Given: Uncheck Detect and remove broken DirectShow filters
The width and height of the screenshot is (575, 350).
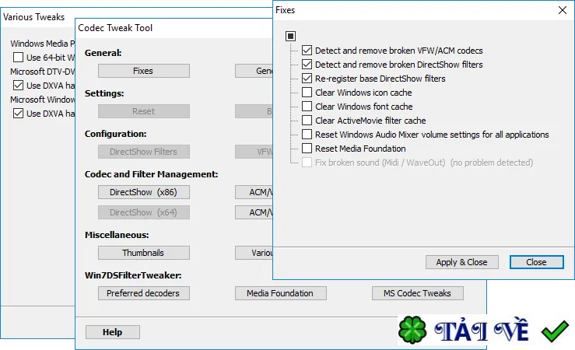Looking at the screenshot, I should (307, 64).
